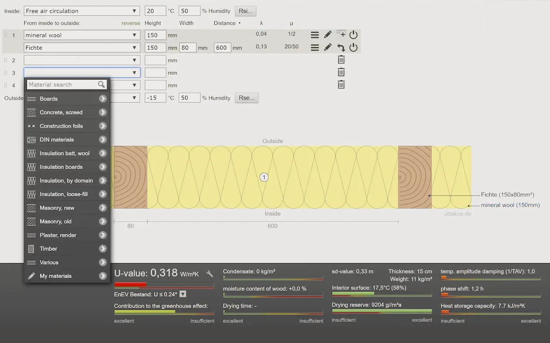
Task: Open the EnEV Bestand requirement dropdown
Action: [x=183, y=294]
